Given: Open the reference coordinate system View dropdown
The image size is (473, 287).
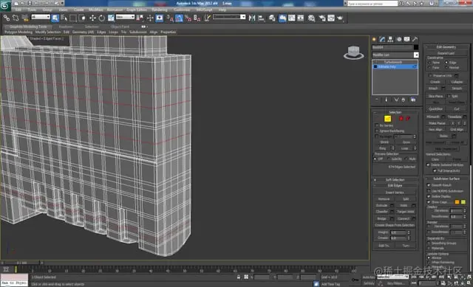Looking at the screenshot, I should point(125,17).
